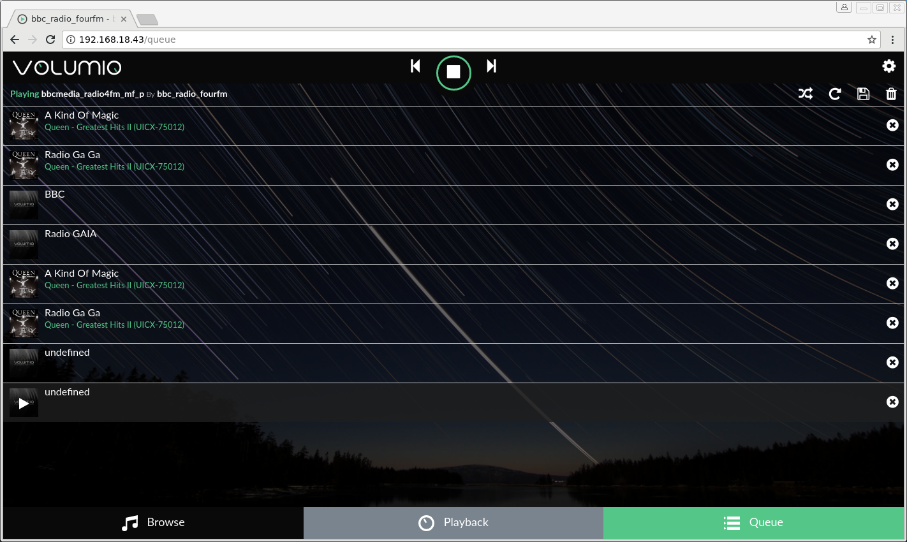Screen dimensions: 907x542
Task: Toggle shuffle mode for the queue
Action: click(x=806, y=94)
